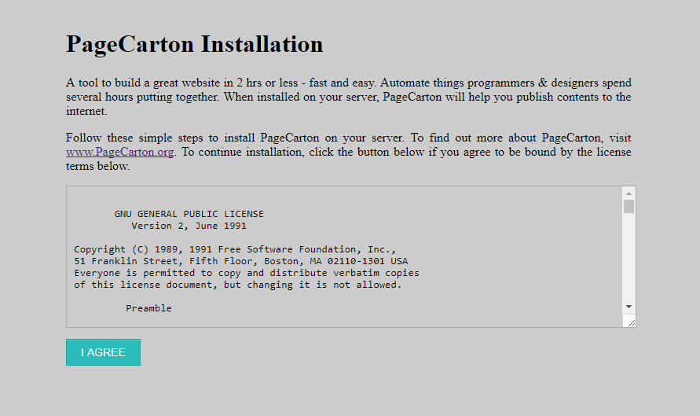Click the license scrollbar up arrow
Image resolution: width=700 pixels, height=416 pixels.
point(629,193)
